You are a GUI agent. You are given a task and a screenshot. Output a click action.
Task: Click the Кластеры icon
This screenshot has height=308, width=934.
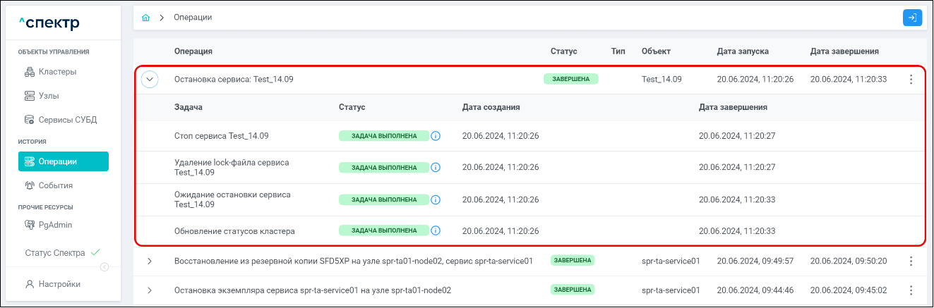pyautogui.click(x=30, y=71)
